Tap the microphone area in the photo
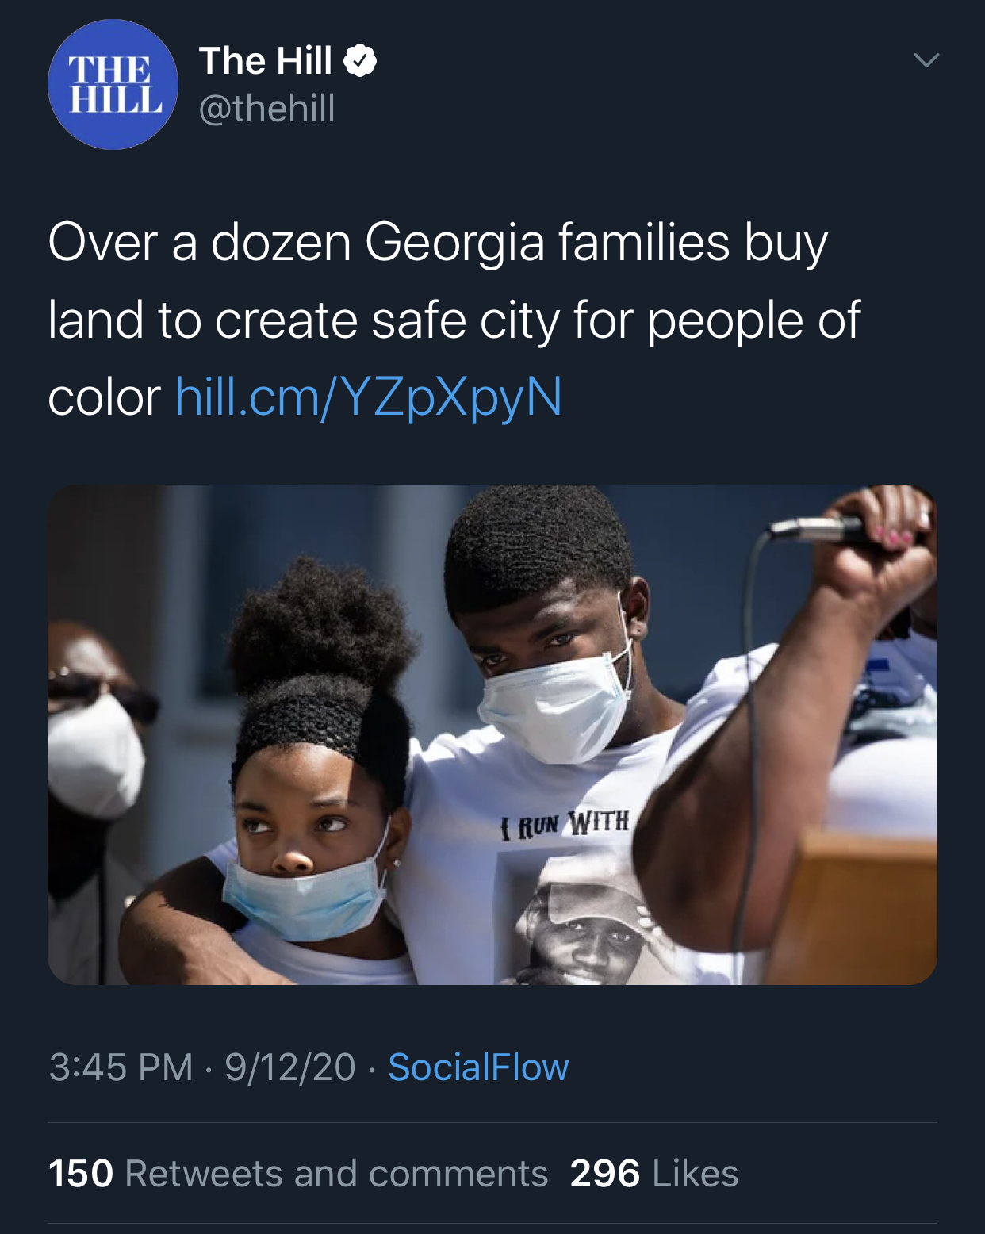The height and width of the screenshot is (1234, 985). click(x=817, y=530)
